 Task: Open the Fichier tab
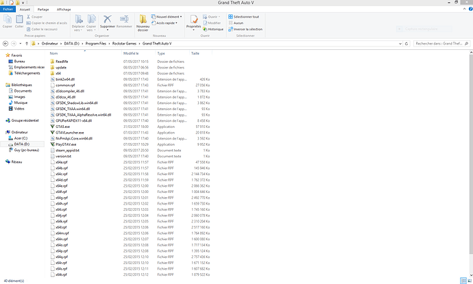tap(8, 10)
